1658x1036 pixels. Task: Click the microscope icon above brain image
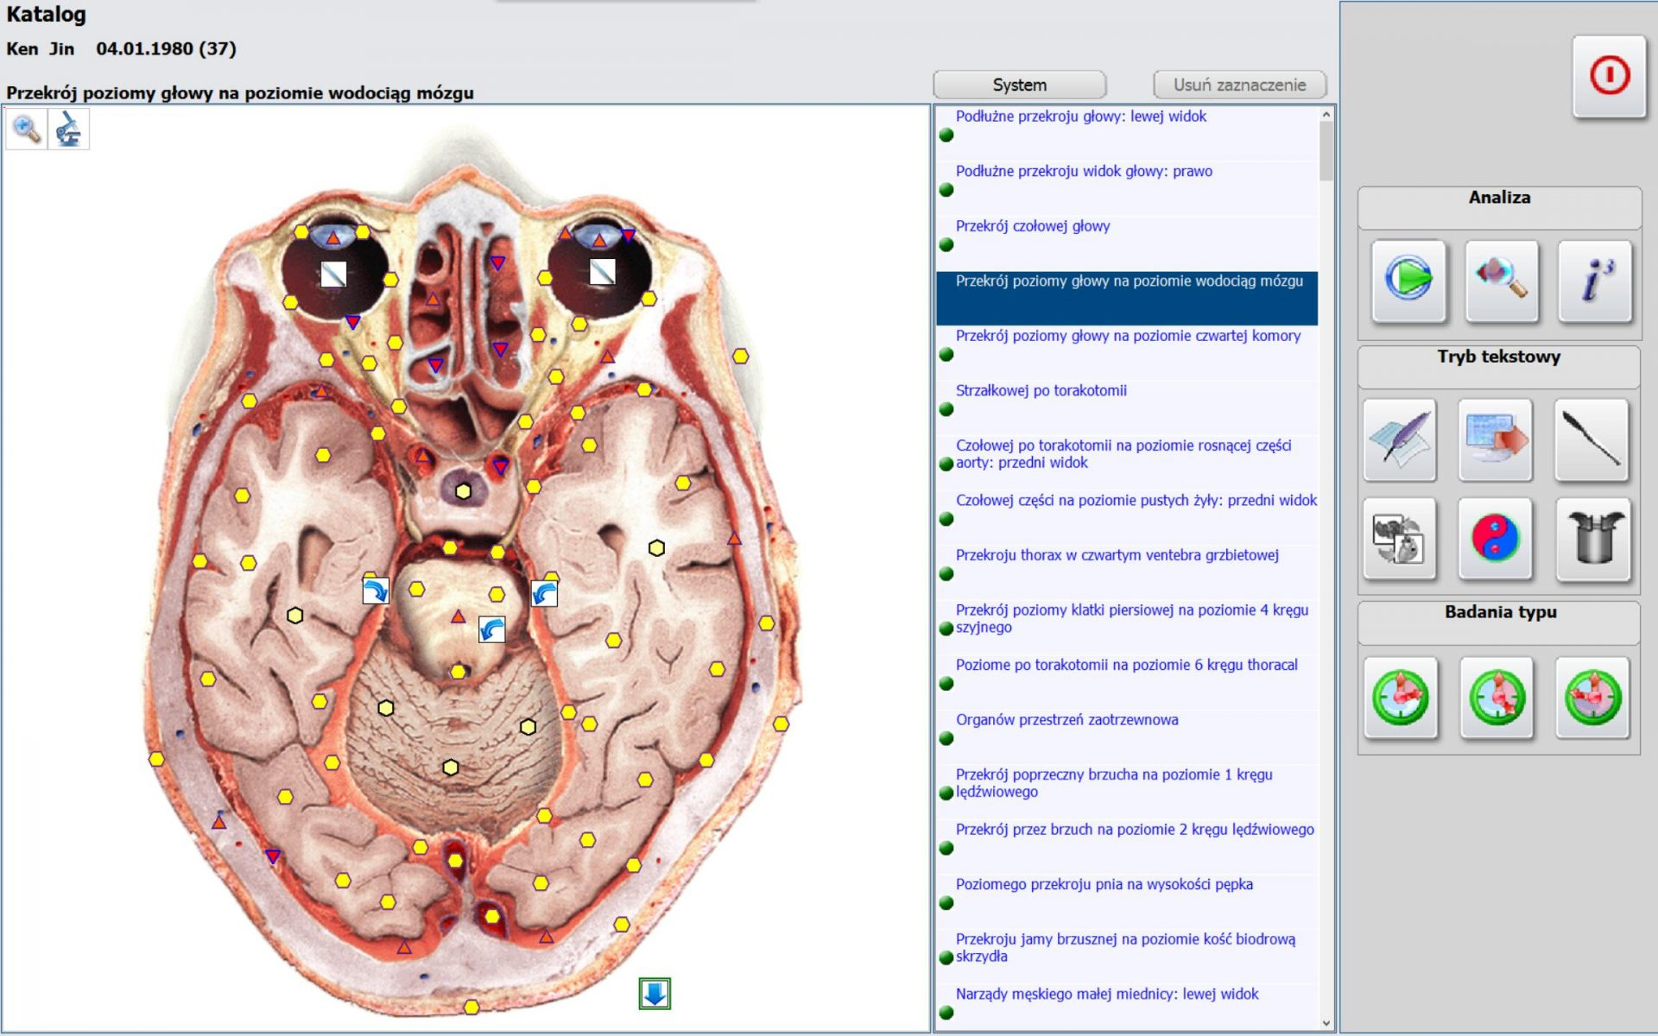tap(68, 130)
